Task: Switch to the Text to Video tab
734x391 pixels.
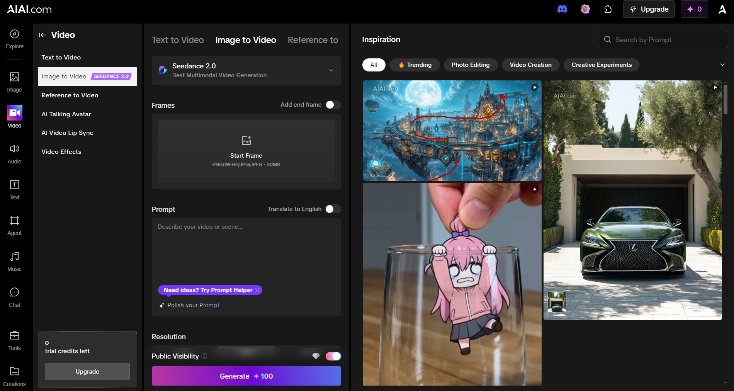Action: (x=178, y=40)
